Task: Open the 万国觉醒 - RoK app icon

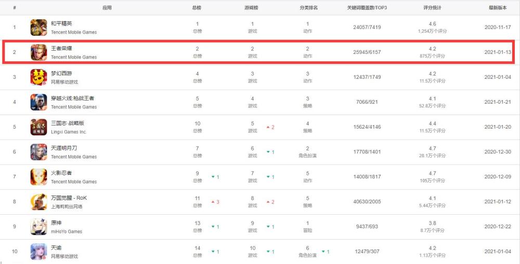Action: (39, 202)
